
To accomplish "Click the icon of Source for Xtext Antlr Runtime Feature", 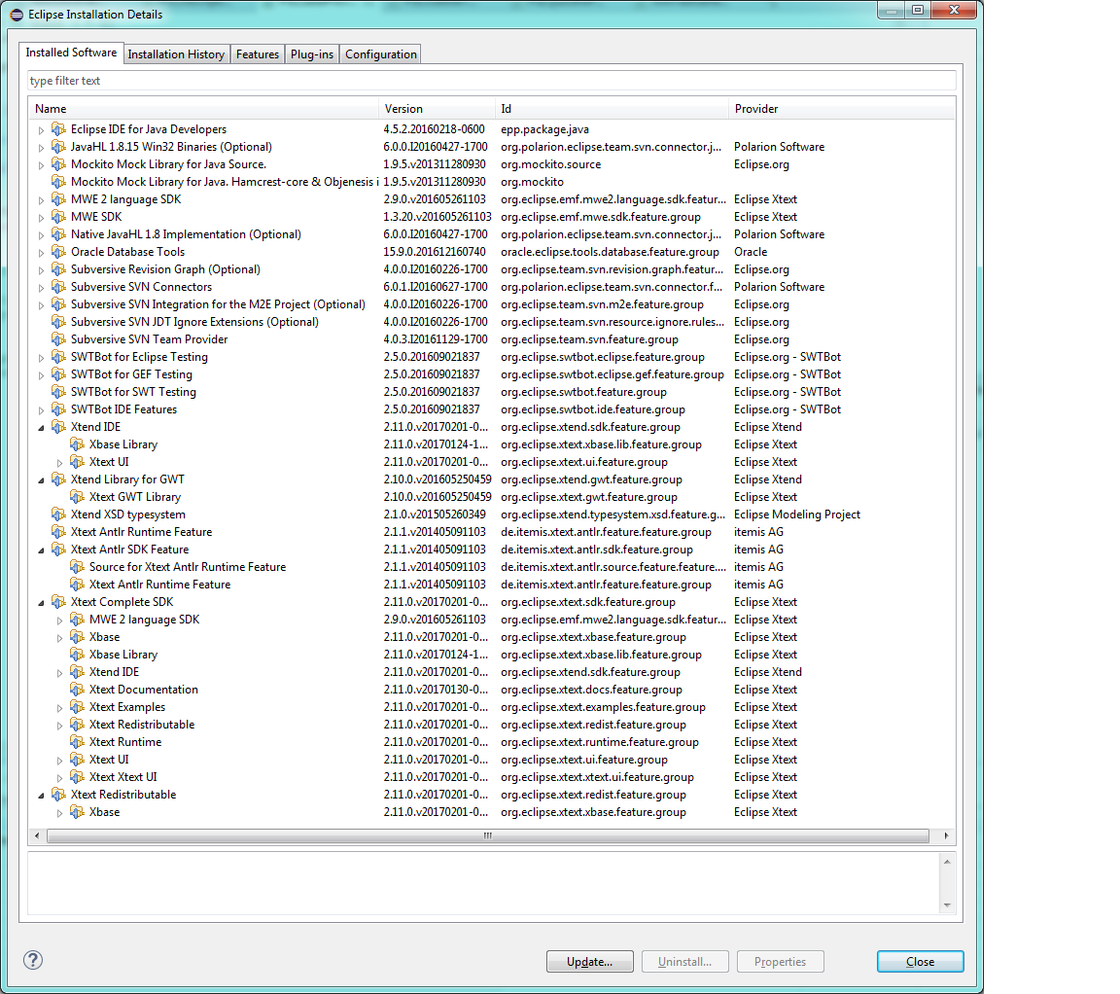I will pyautogui.click(x=77, y=567).
